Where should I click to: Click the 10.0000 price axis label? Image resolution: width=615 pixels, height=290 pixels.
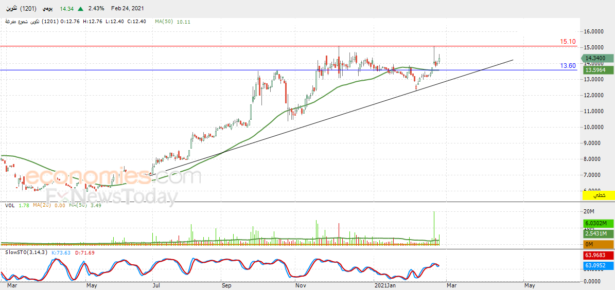click(594, 128)
